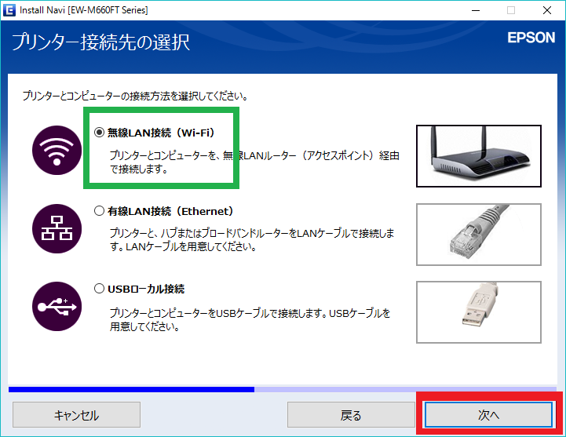This screenshot has height=437, width=566.
Task: Close the Install Navi window
Action: point(547,10)
